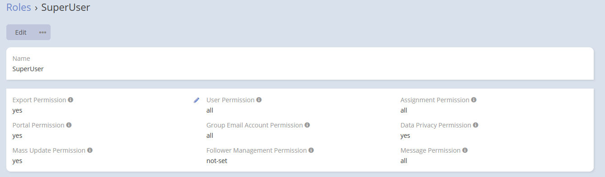Click the User Permission info icon
Viewport: 605px width, 177px height.
(x=259, y=100)
